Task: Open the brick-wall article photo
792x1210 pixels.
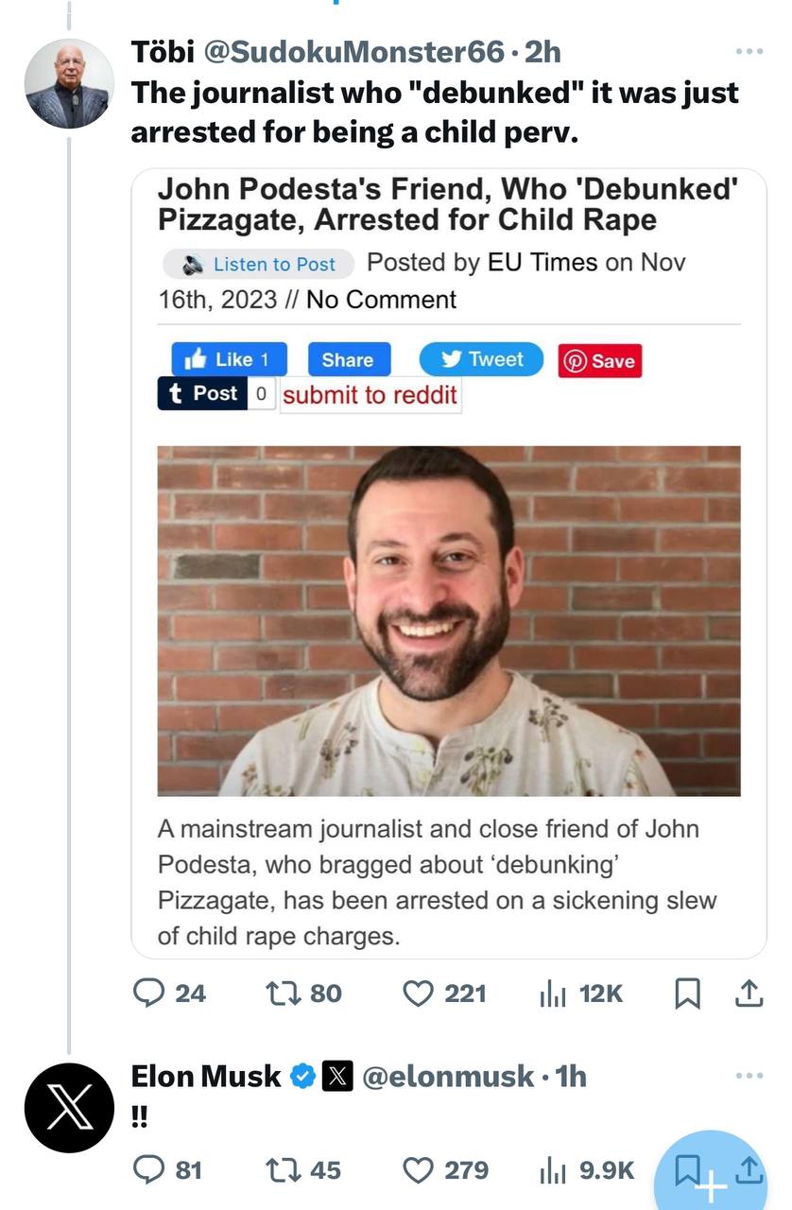Action: (x=449, y=621)
